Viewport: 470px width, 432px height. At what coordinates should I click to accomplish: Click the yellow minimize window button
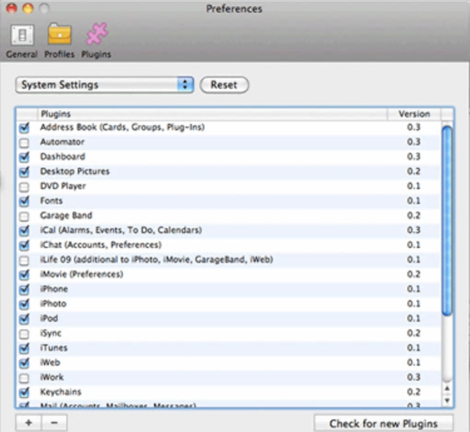[28, 8]
